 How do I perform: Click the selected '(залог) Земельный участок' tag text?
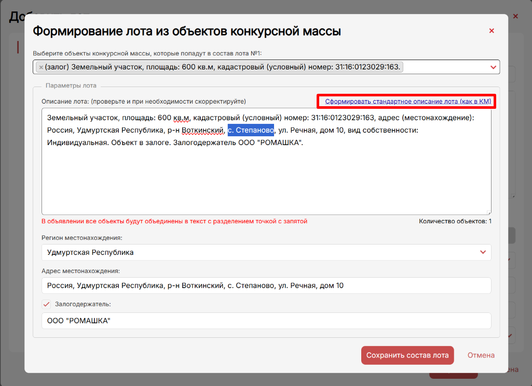tap(223, 67)
